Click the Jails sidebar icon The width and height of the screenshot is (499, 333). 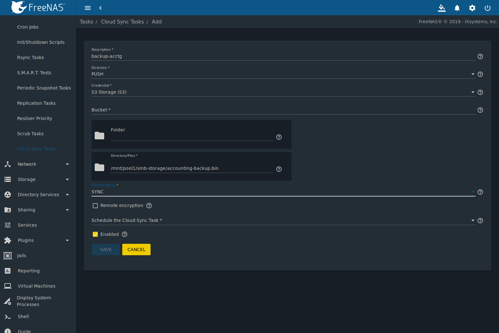(x=8, y=256)
